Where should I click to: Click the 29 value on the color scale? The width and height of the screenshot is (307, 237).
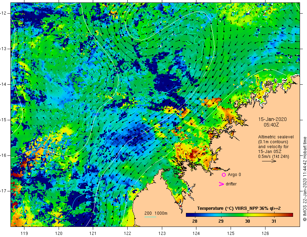click(221, 221)
